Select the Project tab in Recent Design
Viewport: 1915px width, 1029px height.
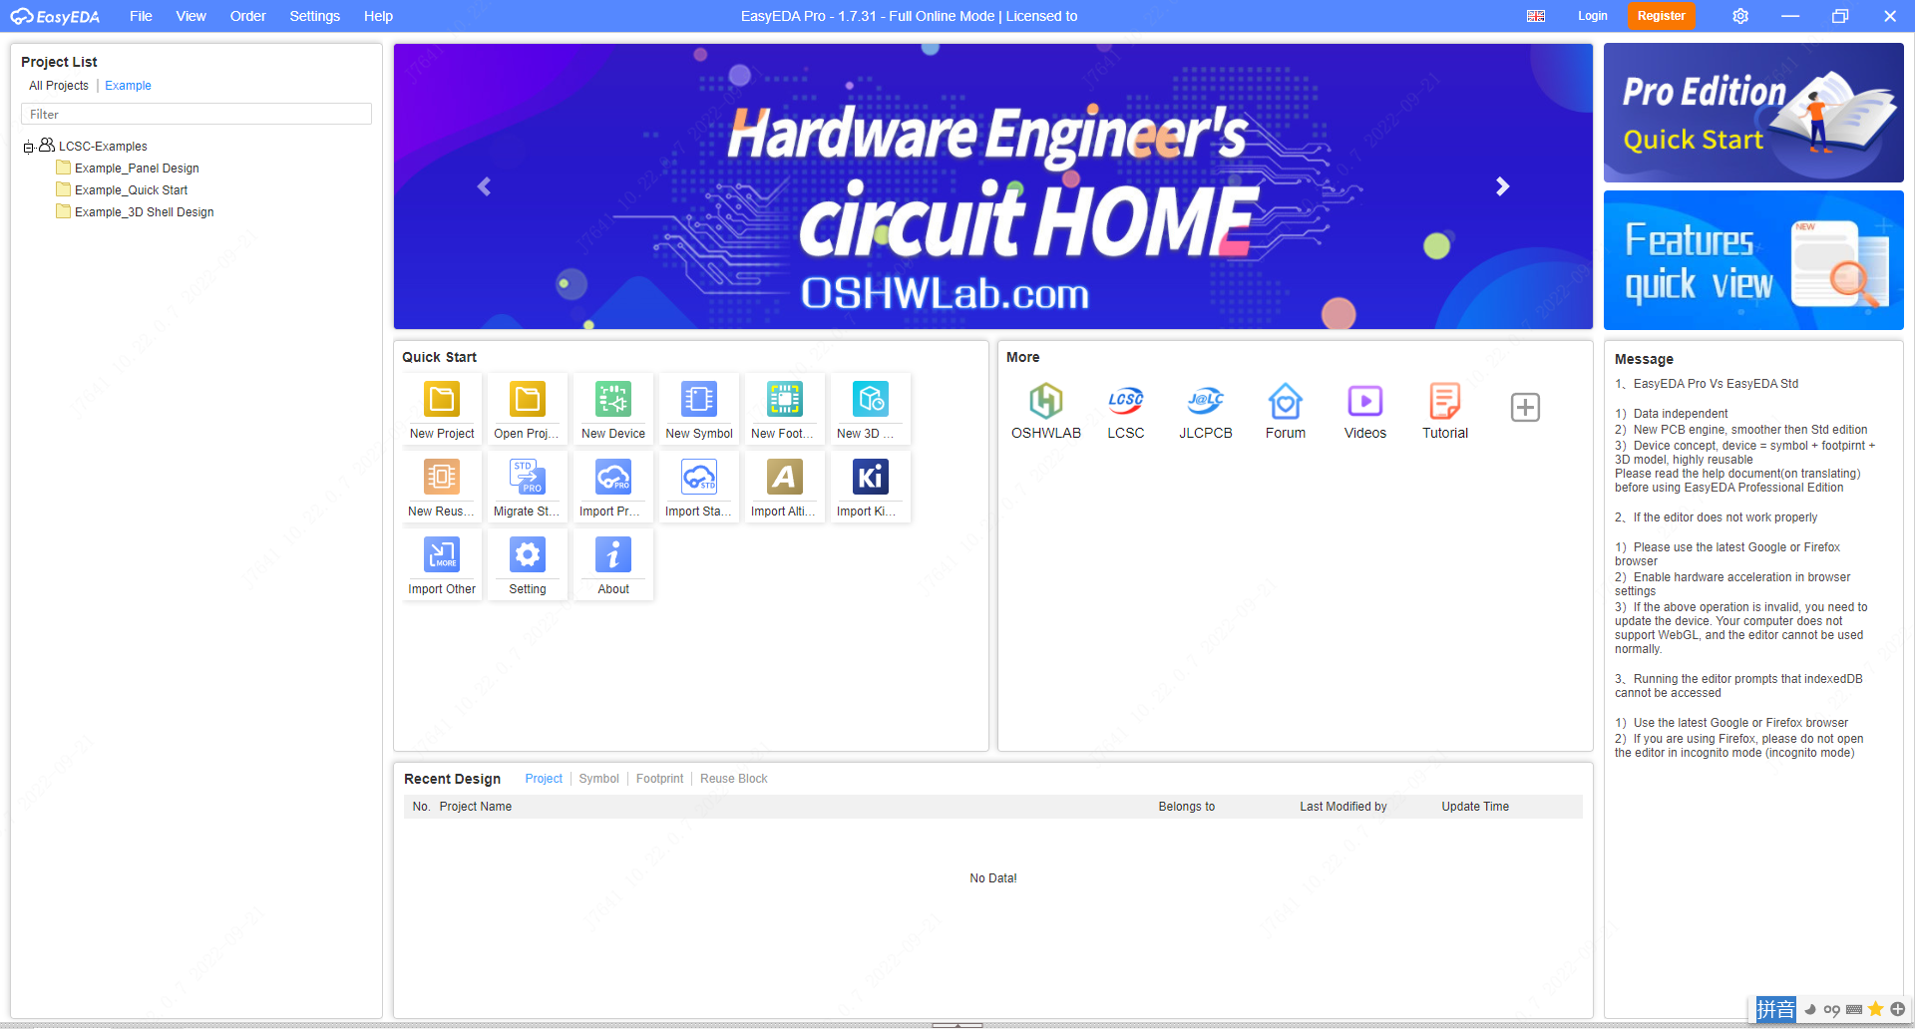tap(544, 779)
